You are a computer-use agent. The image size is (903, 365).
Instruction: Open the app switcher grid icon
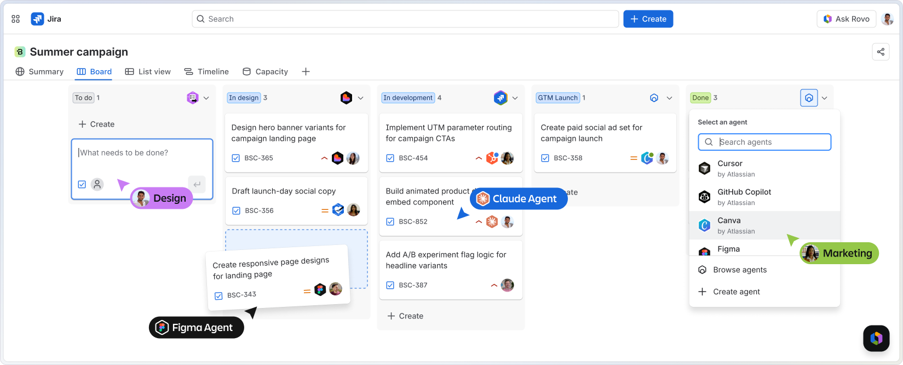pos(15,19)
